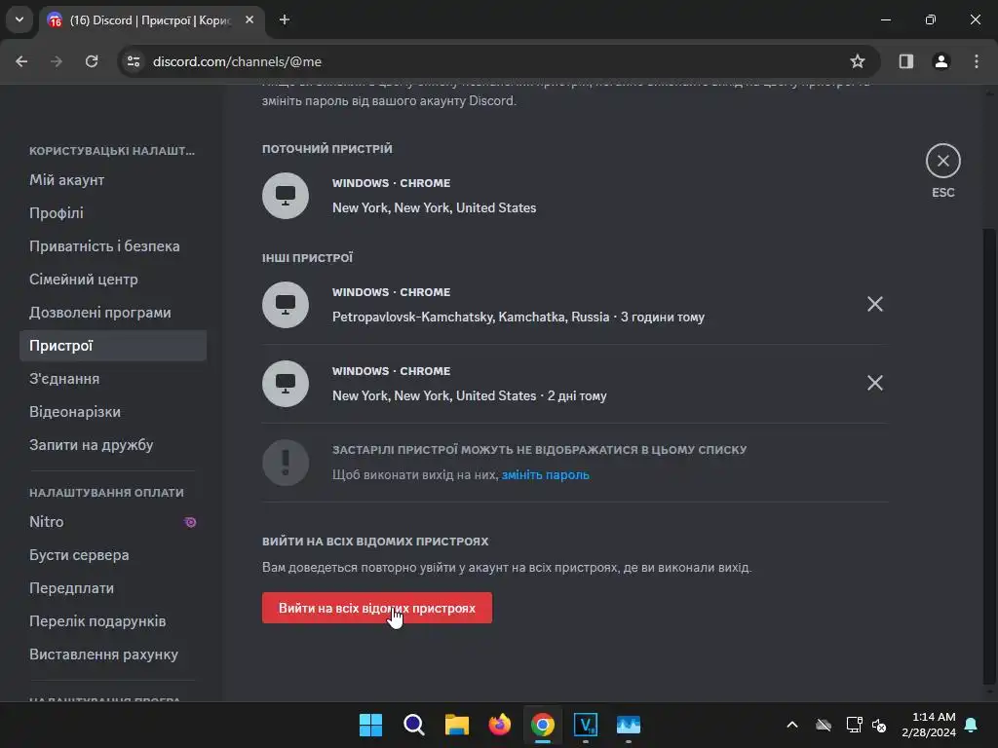Click the exclamation mark warning icon
998x748 pixels.
(286, 463)
